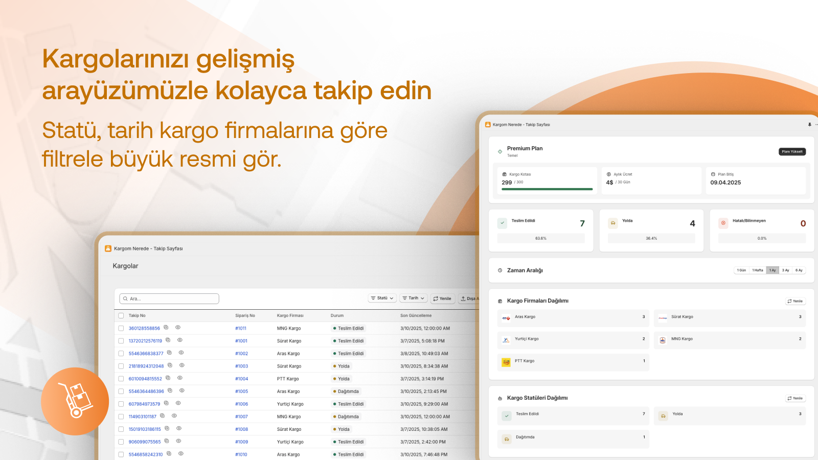Viewport: 818px width, 460px height.
Task: Copy tracking number 5546858242310
Action: (x=169, y=453)
